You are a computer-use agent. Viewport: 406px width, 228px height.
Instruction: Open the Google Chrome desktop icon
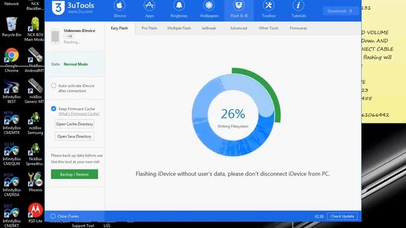tap(11, 60)
